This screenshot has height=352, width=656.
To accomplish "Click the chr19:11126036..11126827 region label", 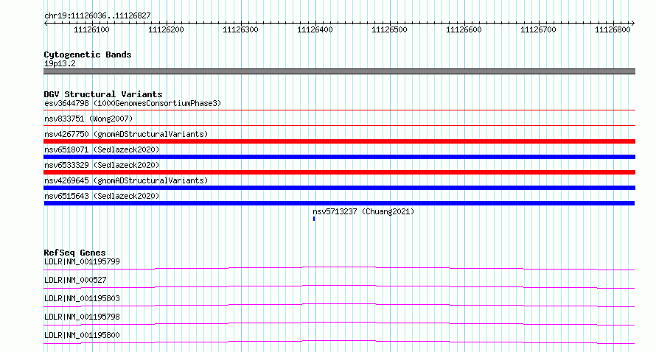I will (x=97, y=16).
